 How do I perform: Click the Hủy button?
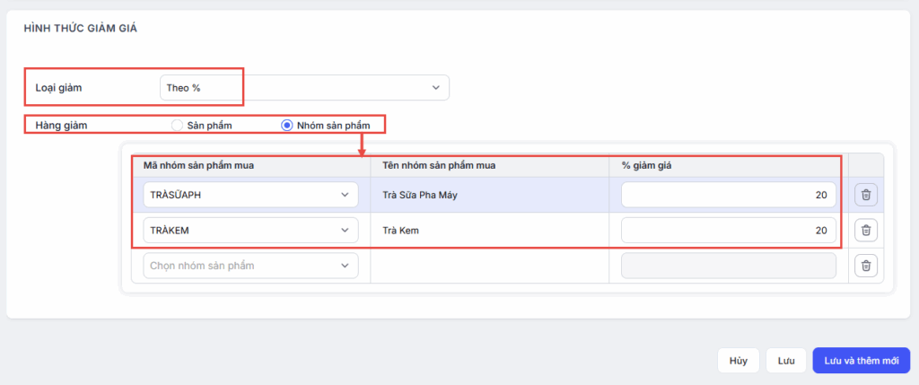click(738, 361)
